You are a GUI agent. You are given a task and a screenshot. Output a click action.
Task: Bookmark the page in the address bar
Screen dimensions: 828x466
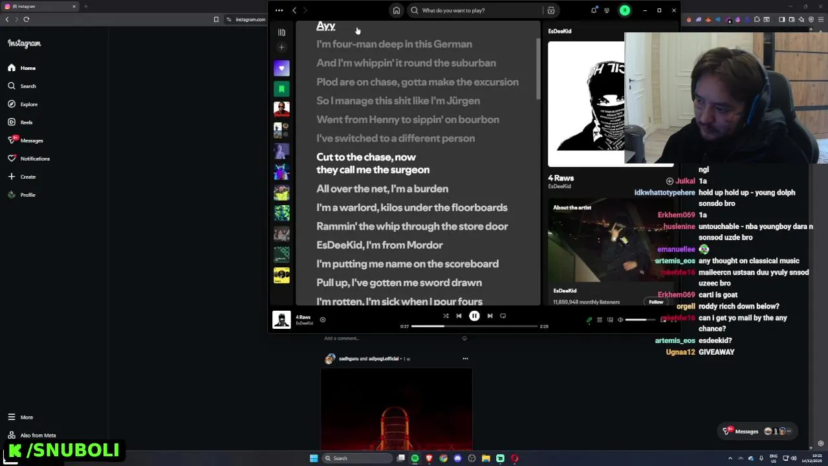(x=216, y=19)
